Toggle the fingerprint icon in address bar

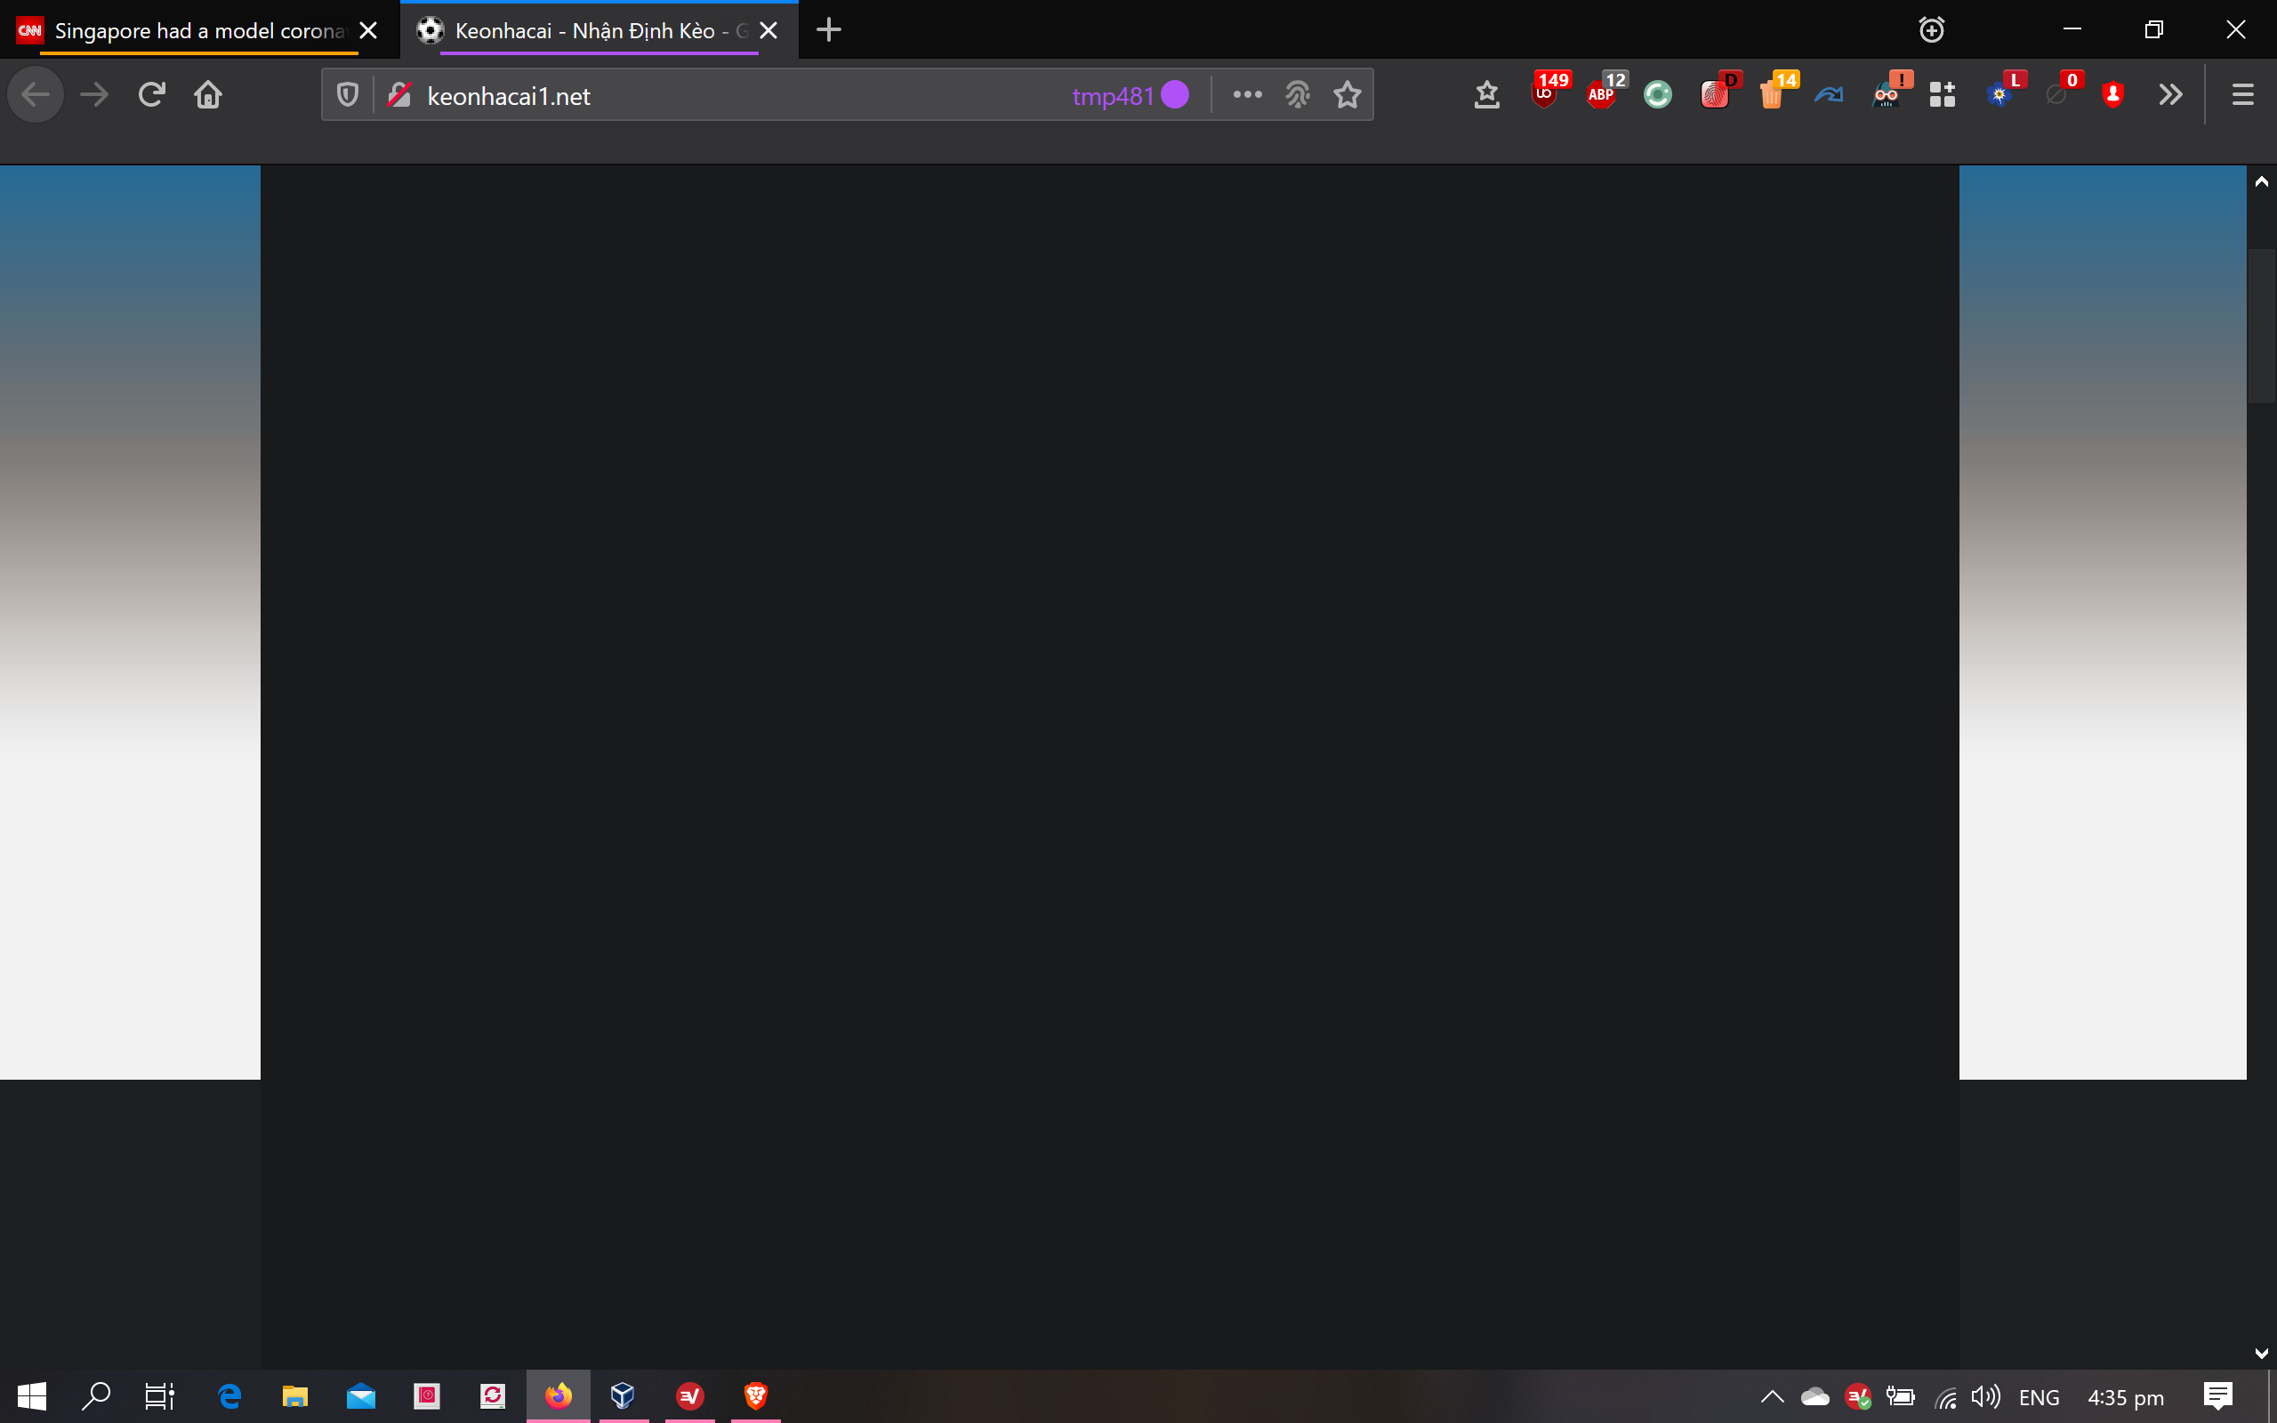(1298, 95)
